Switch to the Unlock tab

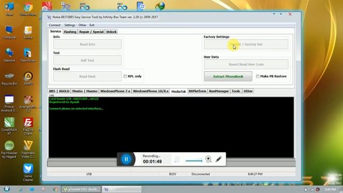click(x=111, y=32)
